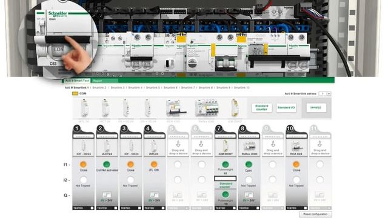The height and width of the screenshot is (218, 388).
Task: Check the TESTED box for slot 3
Action: click(x=139, y=208)
